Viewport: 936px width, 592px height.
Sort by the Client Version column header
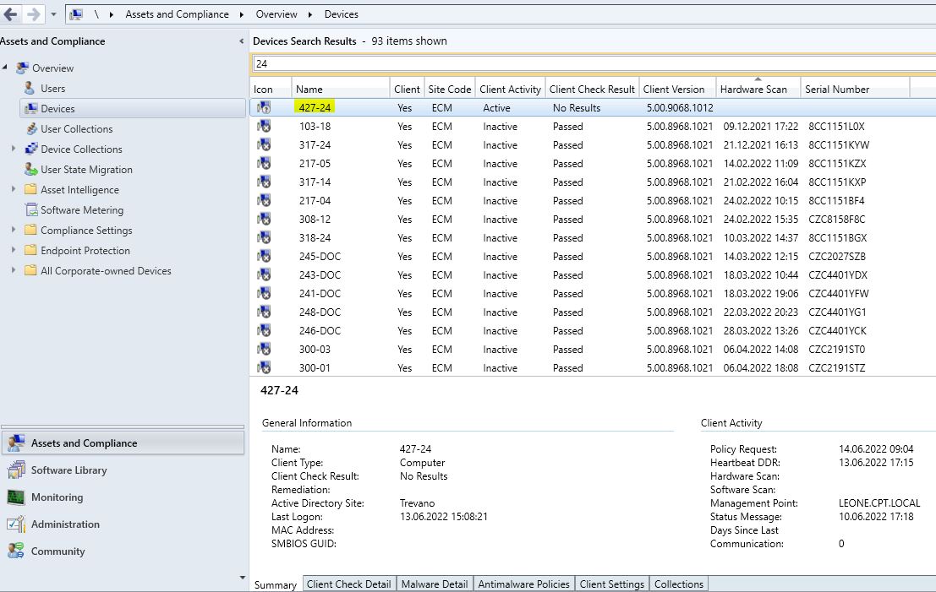[677, 89]
